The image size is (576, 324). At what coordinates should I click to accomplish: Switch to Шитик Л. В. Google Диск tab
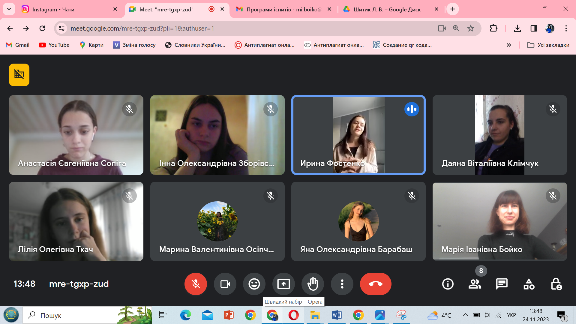coord(387,9)
